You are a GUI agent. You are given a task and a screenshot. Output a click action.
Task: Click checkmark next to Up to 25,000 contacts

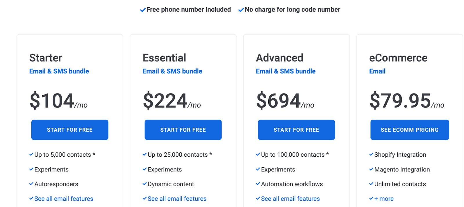(x=145, y=154)
